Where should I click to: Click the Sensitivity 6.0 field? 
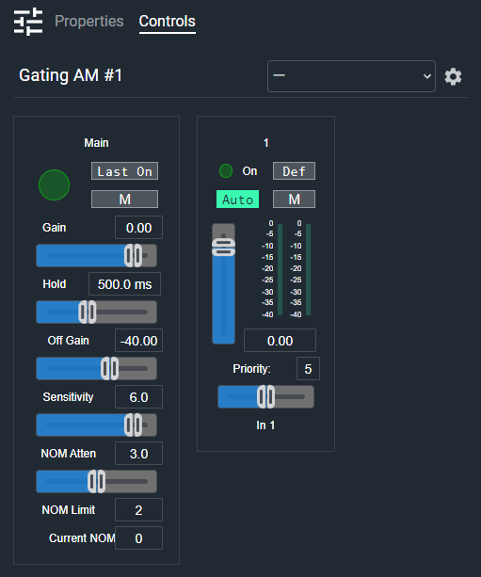(138, 397)
